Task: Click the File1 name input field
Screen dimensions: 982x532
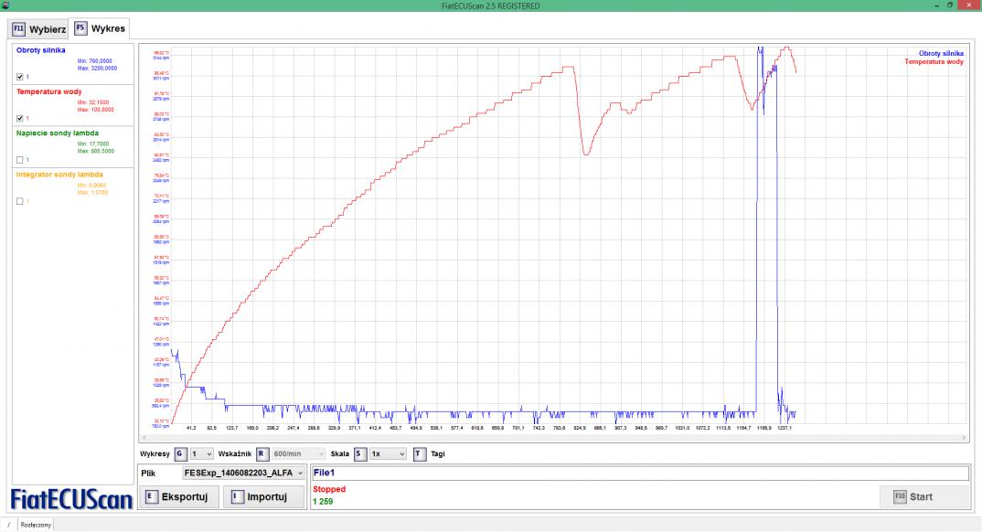Action: click(x=640, y=473)
